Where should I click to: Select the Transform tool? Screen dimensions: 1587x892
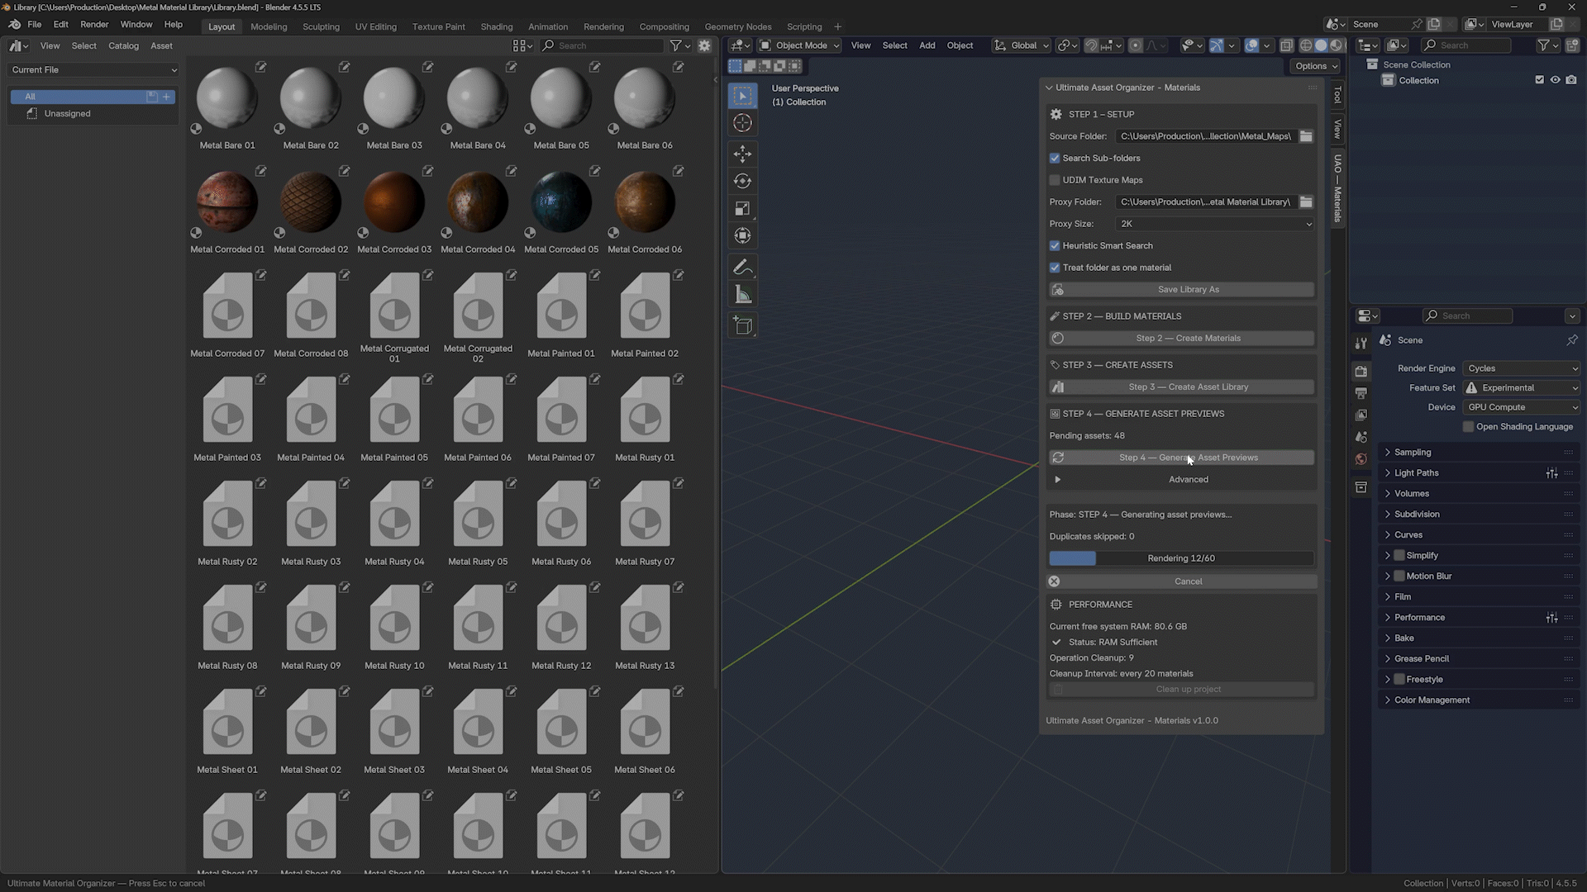tap(742, 236)
